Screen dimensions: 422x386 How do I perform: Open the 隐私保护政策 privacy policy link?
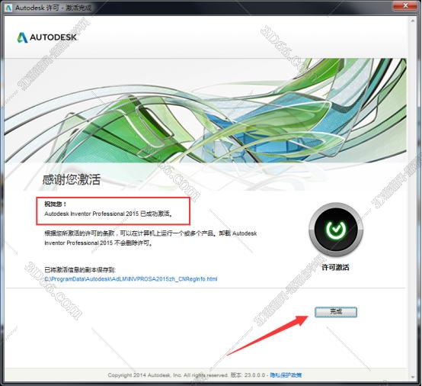286,375
